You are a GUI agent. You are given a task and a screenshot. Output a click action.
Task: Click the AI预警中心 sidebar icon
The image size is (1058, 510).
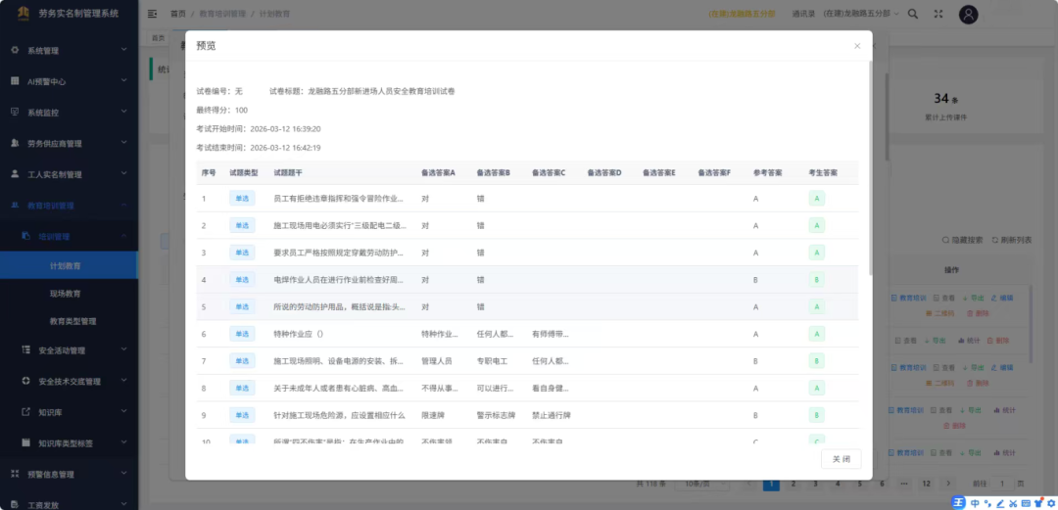click(15, 81)
